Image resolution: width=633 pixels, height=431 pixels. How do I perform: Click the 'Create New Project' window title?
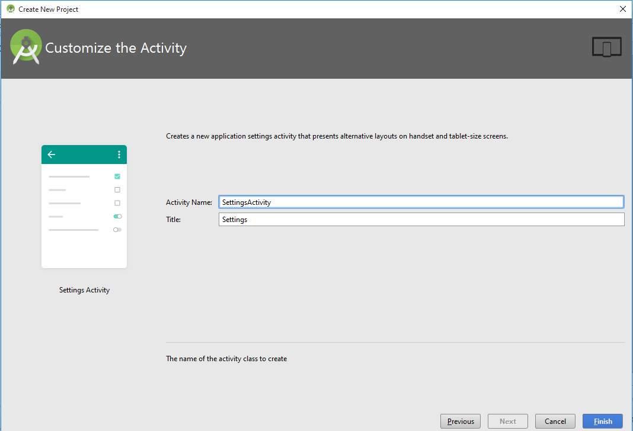[49, 9]
